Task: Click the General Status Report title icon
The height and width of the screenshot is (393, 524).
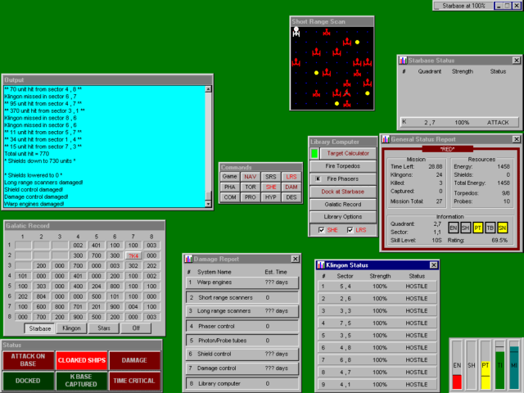Action: (x=386, y=139)
